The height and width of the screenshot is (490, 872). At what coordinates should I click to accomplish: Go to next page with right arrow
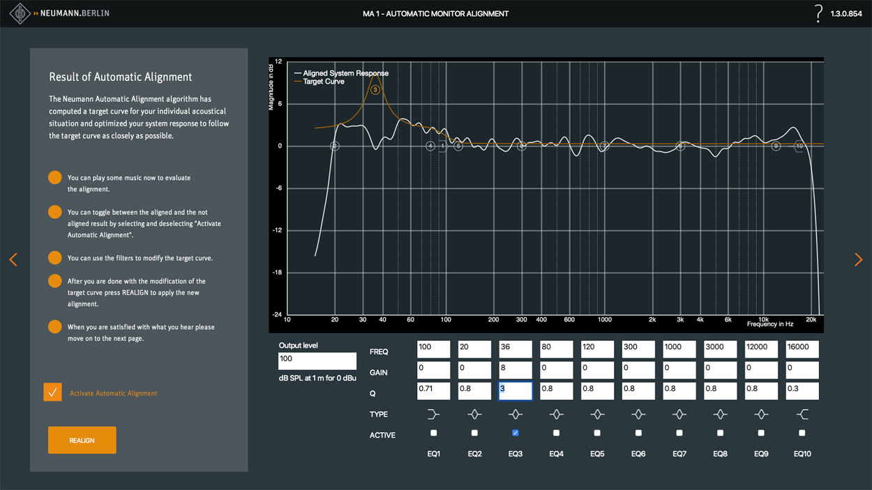(858, 259)
